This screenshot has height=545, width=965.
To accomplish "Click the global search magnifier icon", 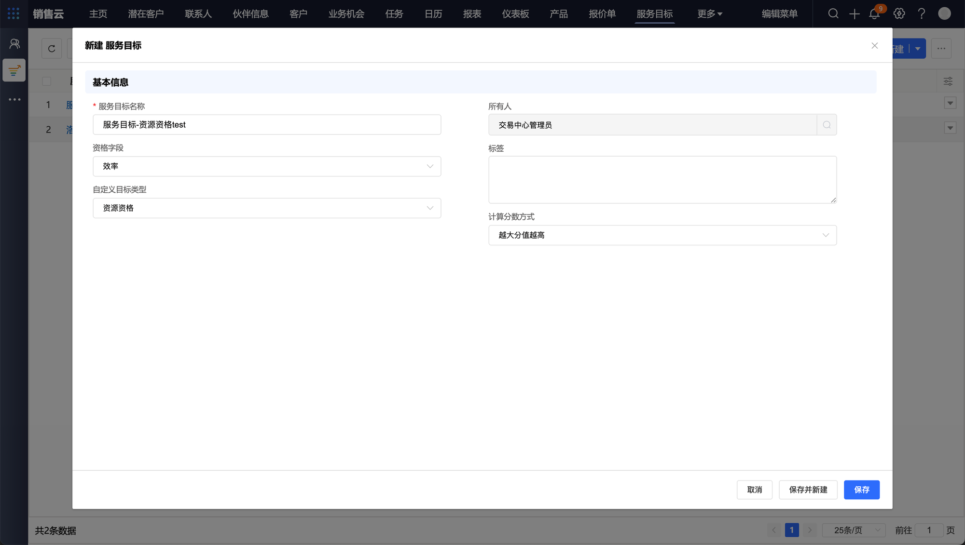I will click(833, 13).
